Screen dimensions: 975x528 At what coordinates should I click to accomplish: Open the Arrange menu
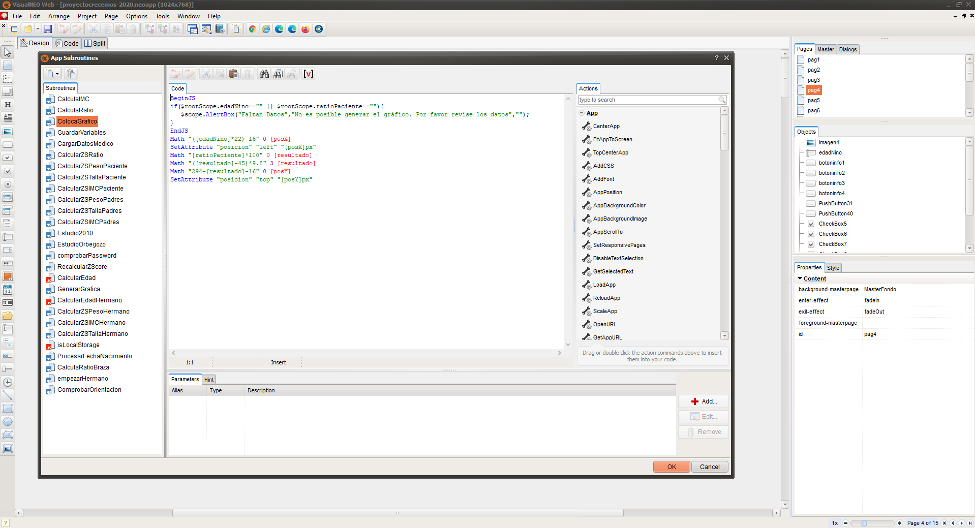59,16
